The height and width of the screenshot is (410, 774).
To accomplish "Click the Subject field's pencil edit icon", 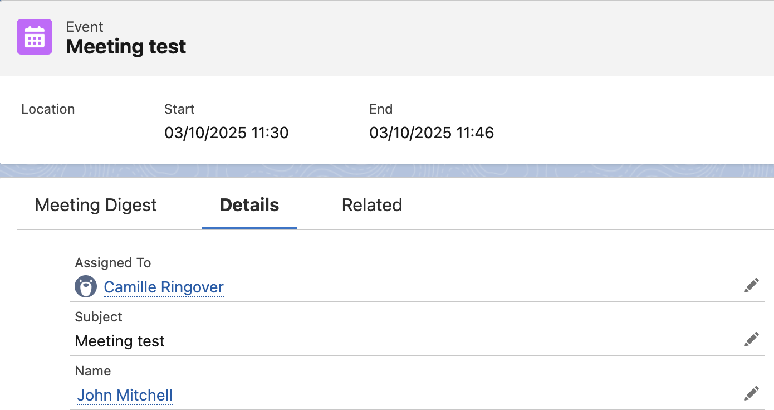I will pyautogui.click(x=751, y=340).
